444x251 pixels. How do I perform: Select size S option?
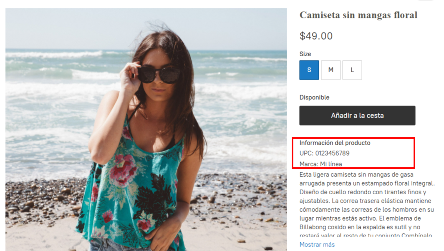pos(309,70)
